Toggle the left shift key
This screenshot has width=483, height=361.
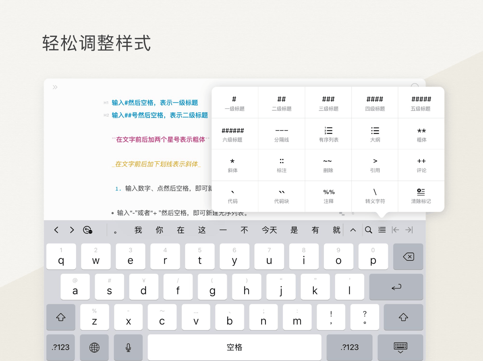pyautogui.click(x=61, y=317)
